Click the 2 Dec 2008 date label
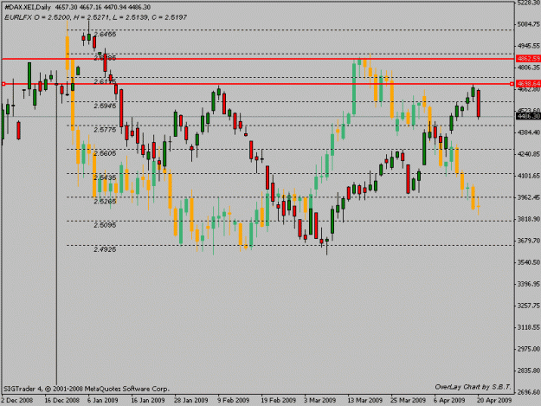Viewport: 541px width, 406px height. [17, 401]
